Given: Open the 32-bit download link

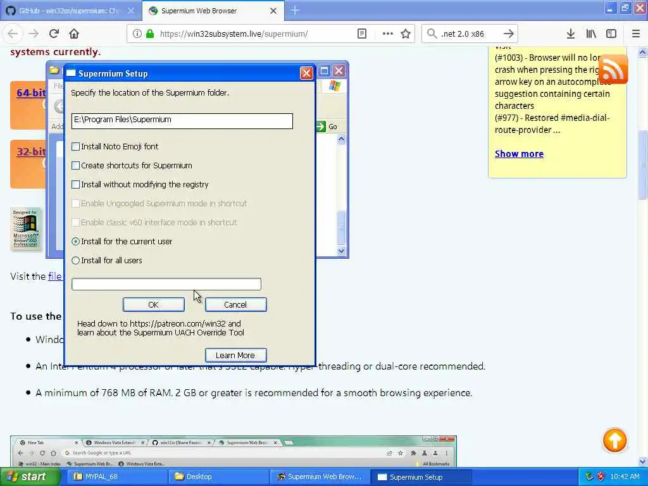Looking at the screenshot, I should click(x=31, y=152).
